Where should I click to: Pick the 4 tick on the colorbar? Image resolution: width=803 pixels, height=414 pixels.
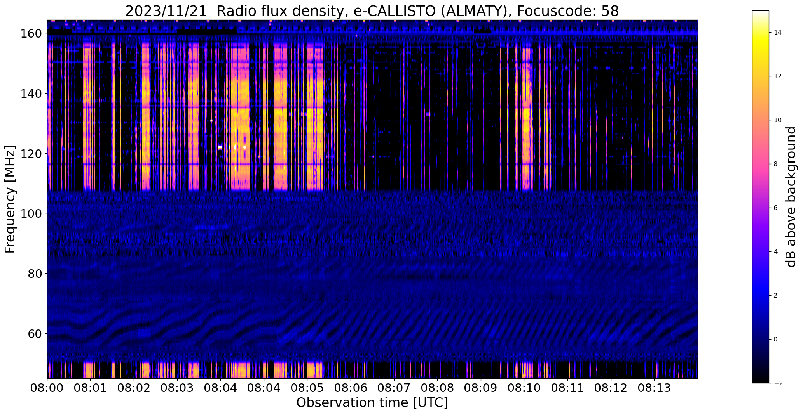point(776,252)
